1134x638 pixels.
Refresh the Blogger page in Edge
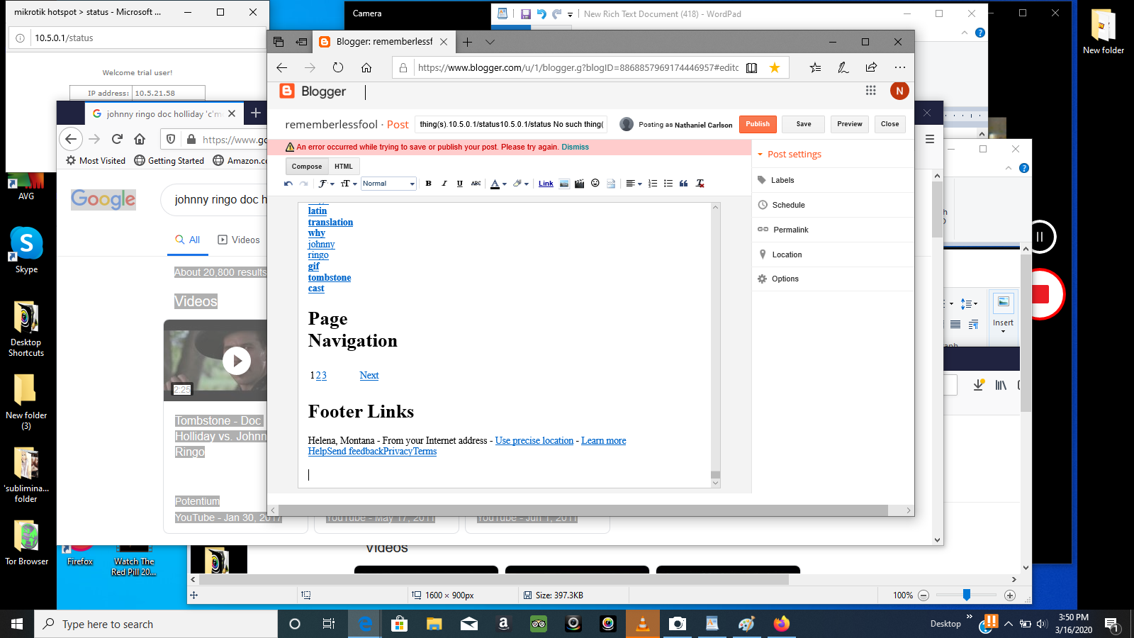click(338, 67)
